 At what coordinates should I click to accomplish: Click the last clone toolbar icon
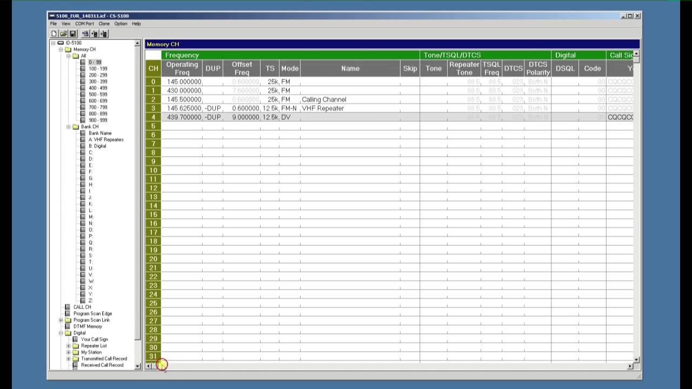[x=104, y=33]
